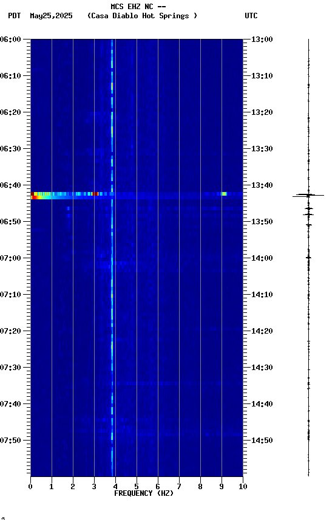Click the 5 Hz frequency tick label
Image resolution: width=335 pixels, height=525 pixels.
[137, 487]
